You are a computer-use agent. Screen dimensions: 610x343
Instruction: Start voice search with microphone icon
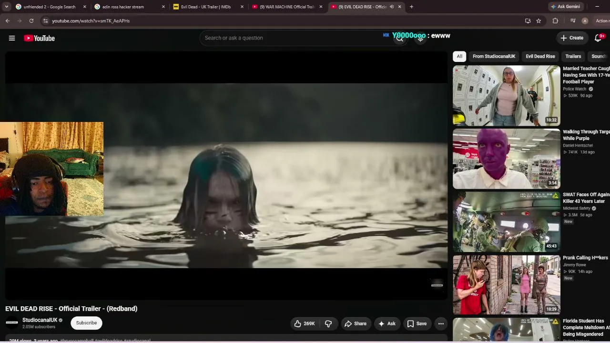(420, 38)
